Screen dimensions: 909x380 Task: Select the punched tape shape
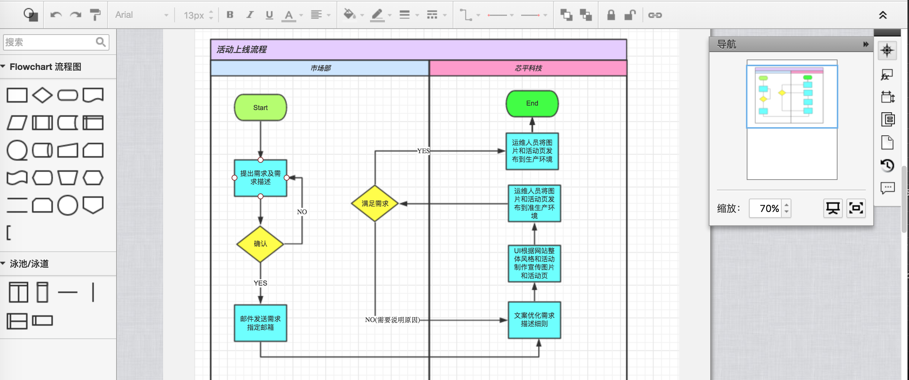pyautogui.click(x=17, y=178)
